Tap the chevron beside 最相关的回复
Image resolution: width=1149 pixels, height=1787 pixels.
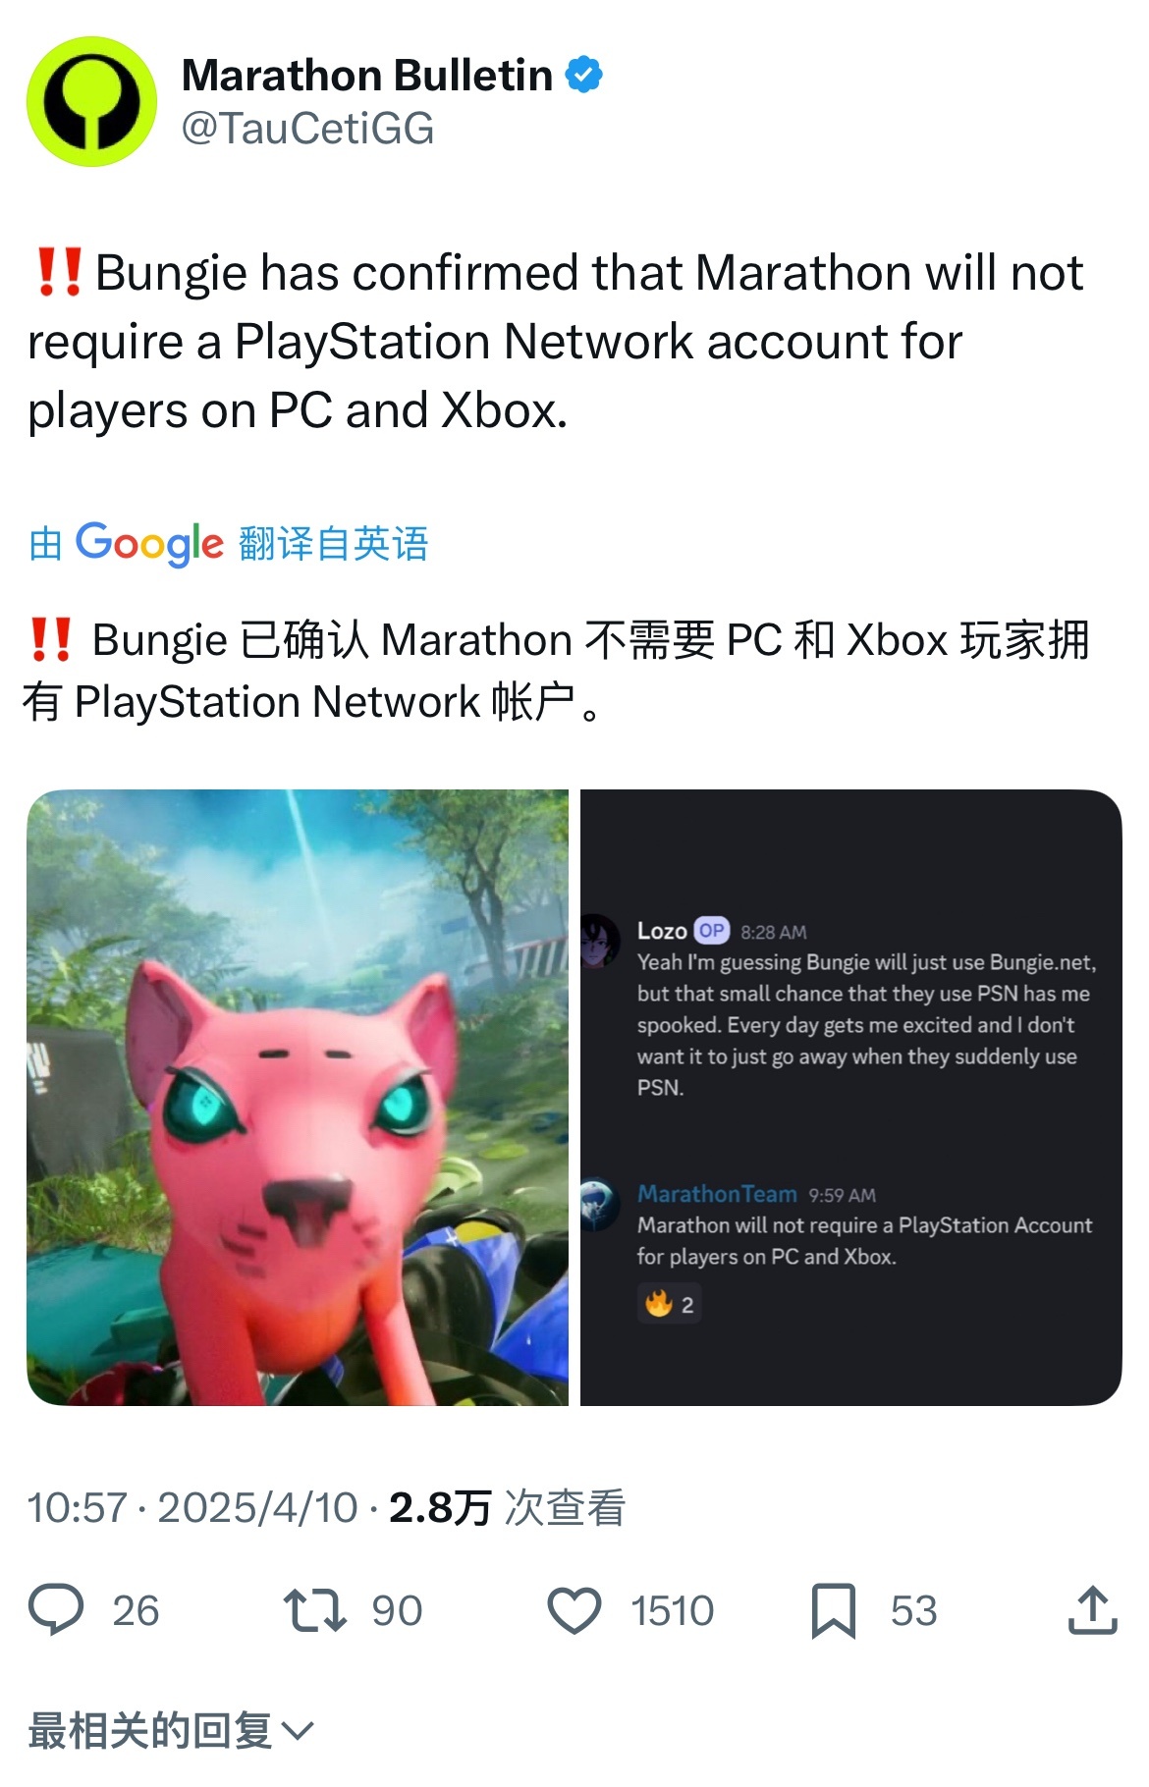tap(298, 1731)
